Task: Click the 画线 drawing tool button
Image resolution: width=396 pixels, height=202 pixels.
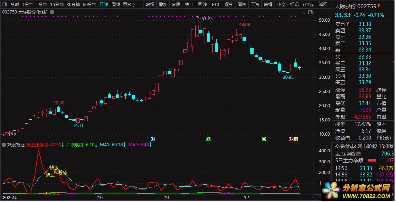Action: coord(202,5)
